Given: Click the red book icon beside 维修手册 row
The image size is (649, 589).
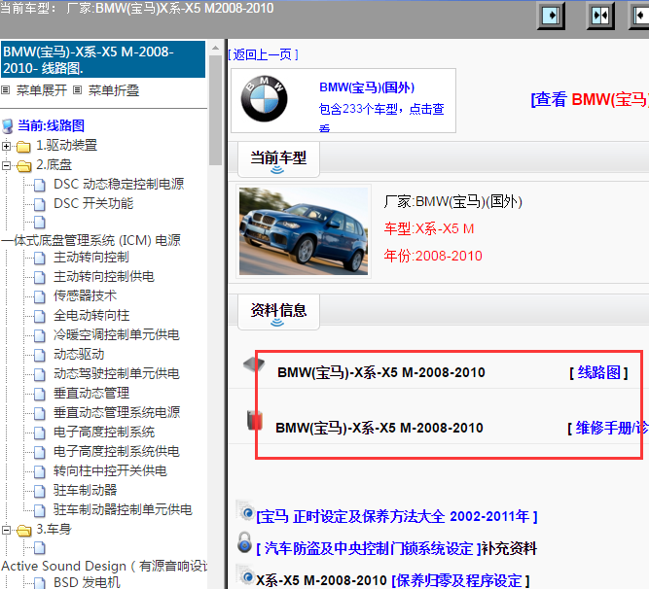Looking at the screenshot, I should pos(255,420).
